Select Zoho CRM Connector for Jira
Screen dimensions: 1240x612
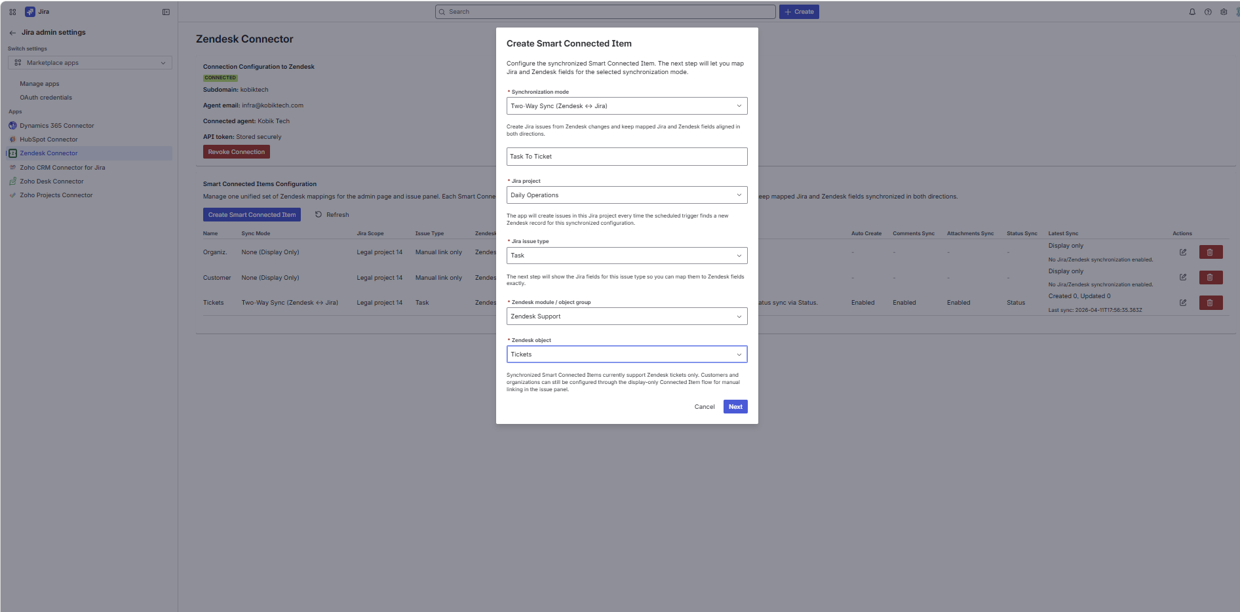[62, 168]
